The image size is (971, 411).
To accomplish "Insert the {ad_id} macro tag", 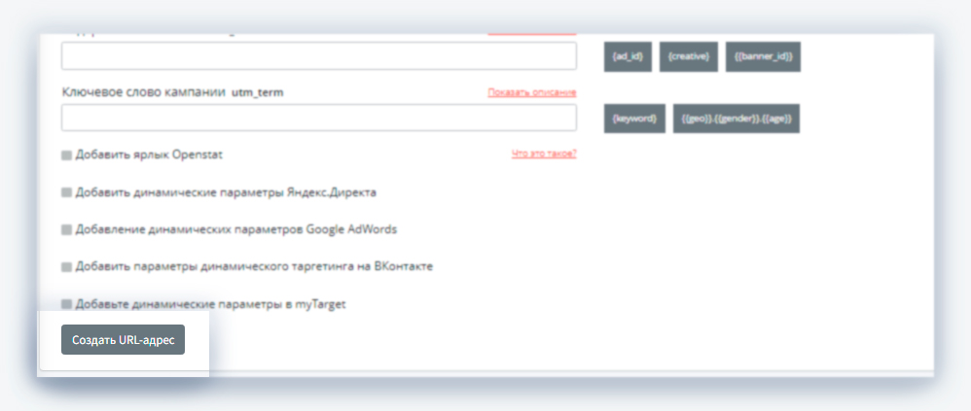I will click(628, 56).
